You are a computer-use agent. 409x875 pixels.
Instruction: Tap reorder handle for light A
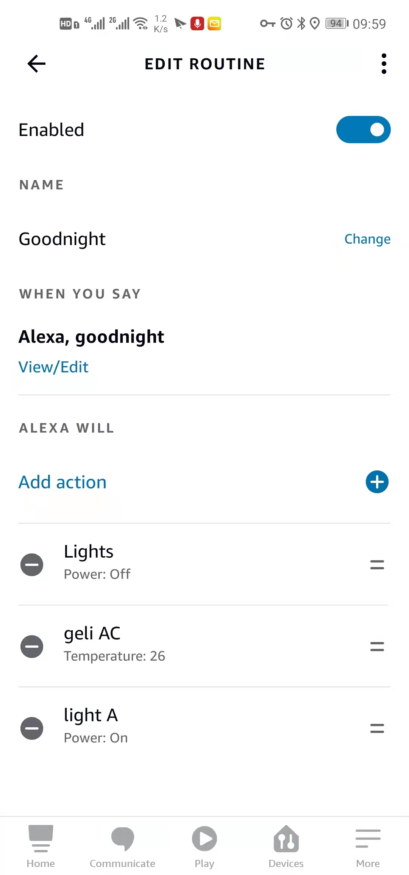point(377,728)
